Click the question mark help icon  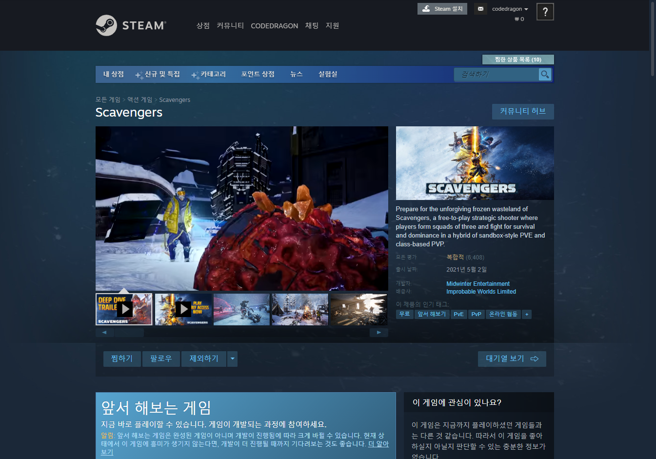pos(545,12)
